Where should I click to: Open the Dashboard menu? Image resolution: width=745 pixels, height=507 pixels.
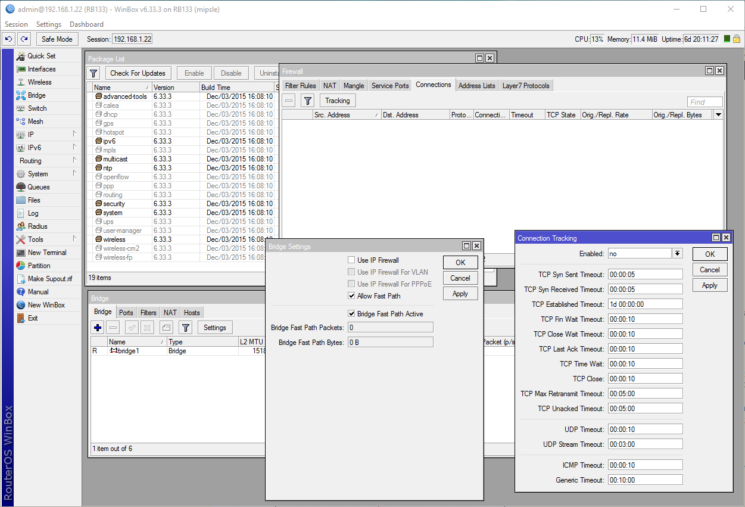(86, 24)
